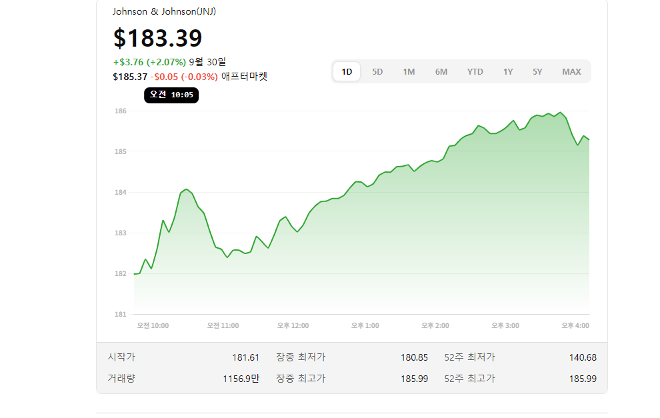Click the 오전 11:00 x-axis label
Viewport: 660px width, 418px height.
223,325
